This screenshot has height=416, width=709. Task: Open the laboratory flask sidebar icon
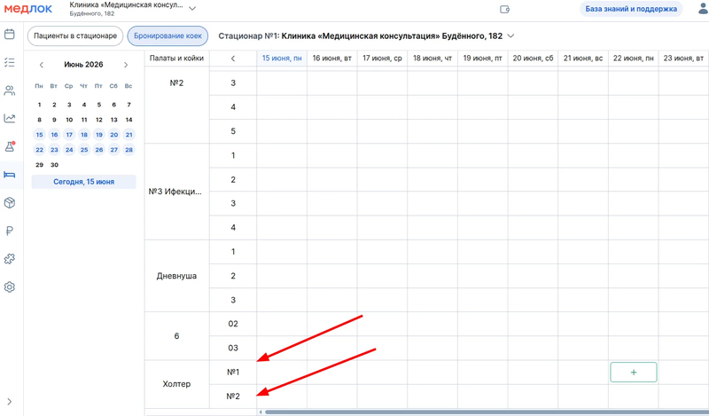coord(10,146)
